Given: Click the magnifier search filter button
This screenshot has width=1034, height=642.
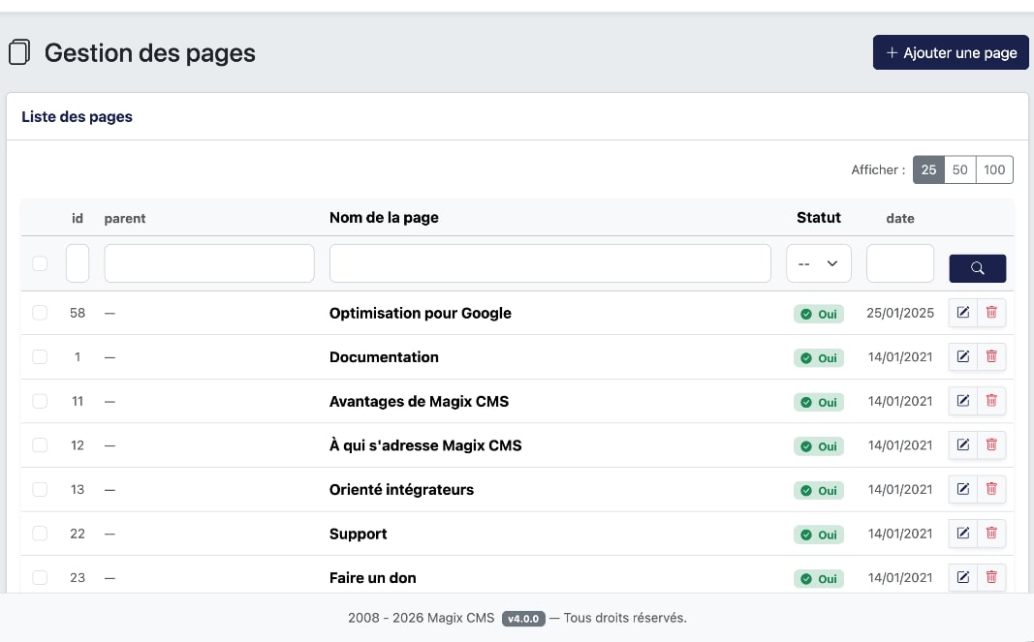Looking at the screenshot, I should [x=977, y=268].
